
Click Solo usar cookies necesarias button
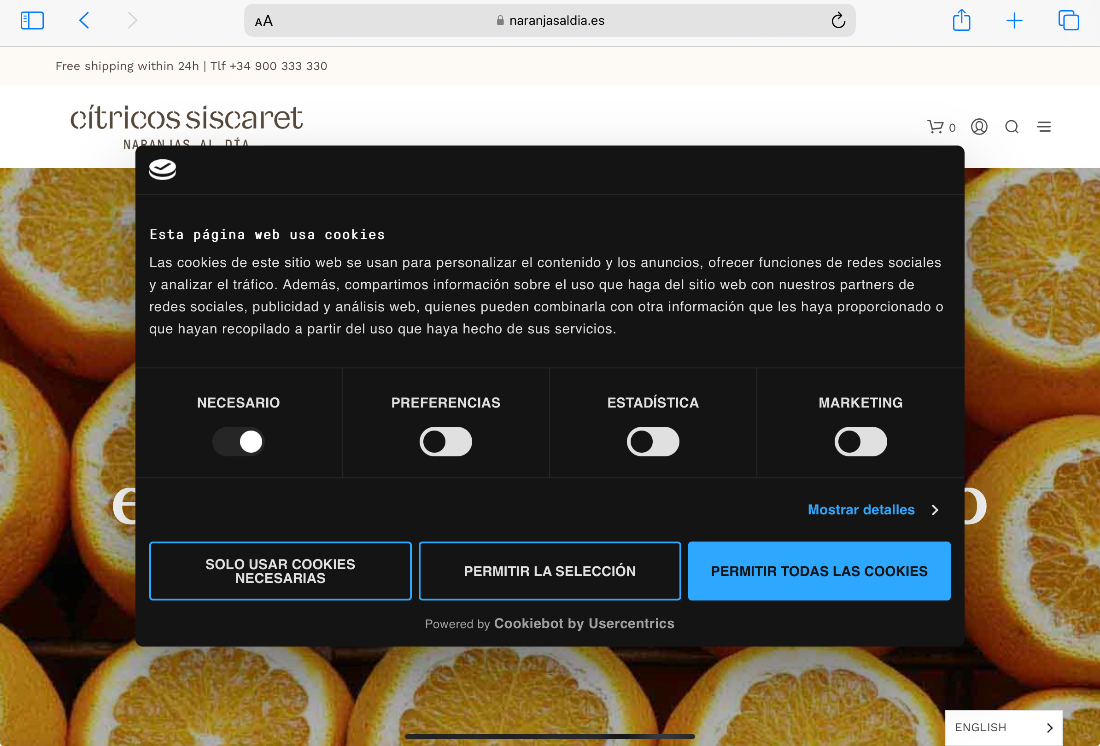280,571
